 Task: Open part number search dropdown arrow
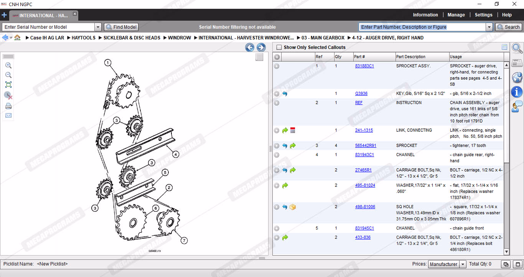489,27
